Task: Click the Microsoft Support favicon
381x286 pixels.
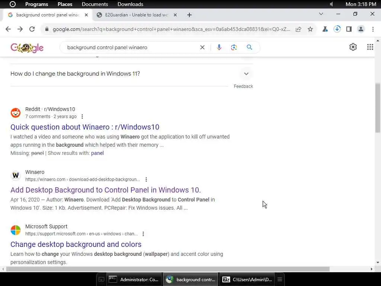Action: pyautogui.click(x=16, y=230)
